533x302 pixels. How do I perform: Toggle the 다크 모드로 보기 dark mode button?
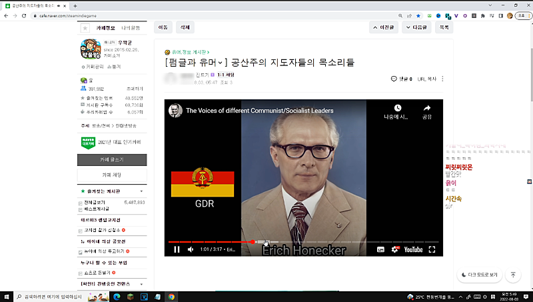(479, 275)
